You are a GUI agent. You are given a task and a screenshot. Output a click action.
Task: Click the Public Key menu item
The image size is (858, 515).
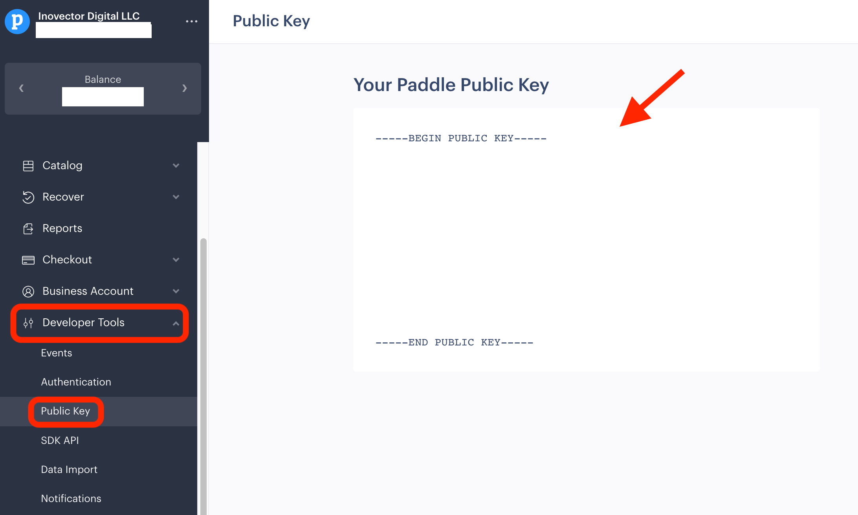[x=66, y=411]
